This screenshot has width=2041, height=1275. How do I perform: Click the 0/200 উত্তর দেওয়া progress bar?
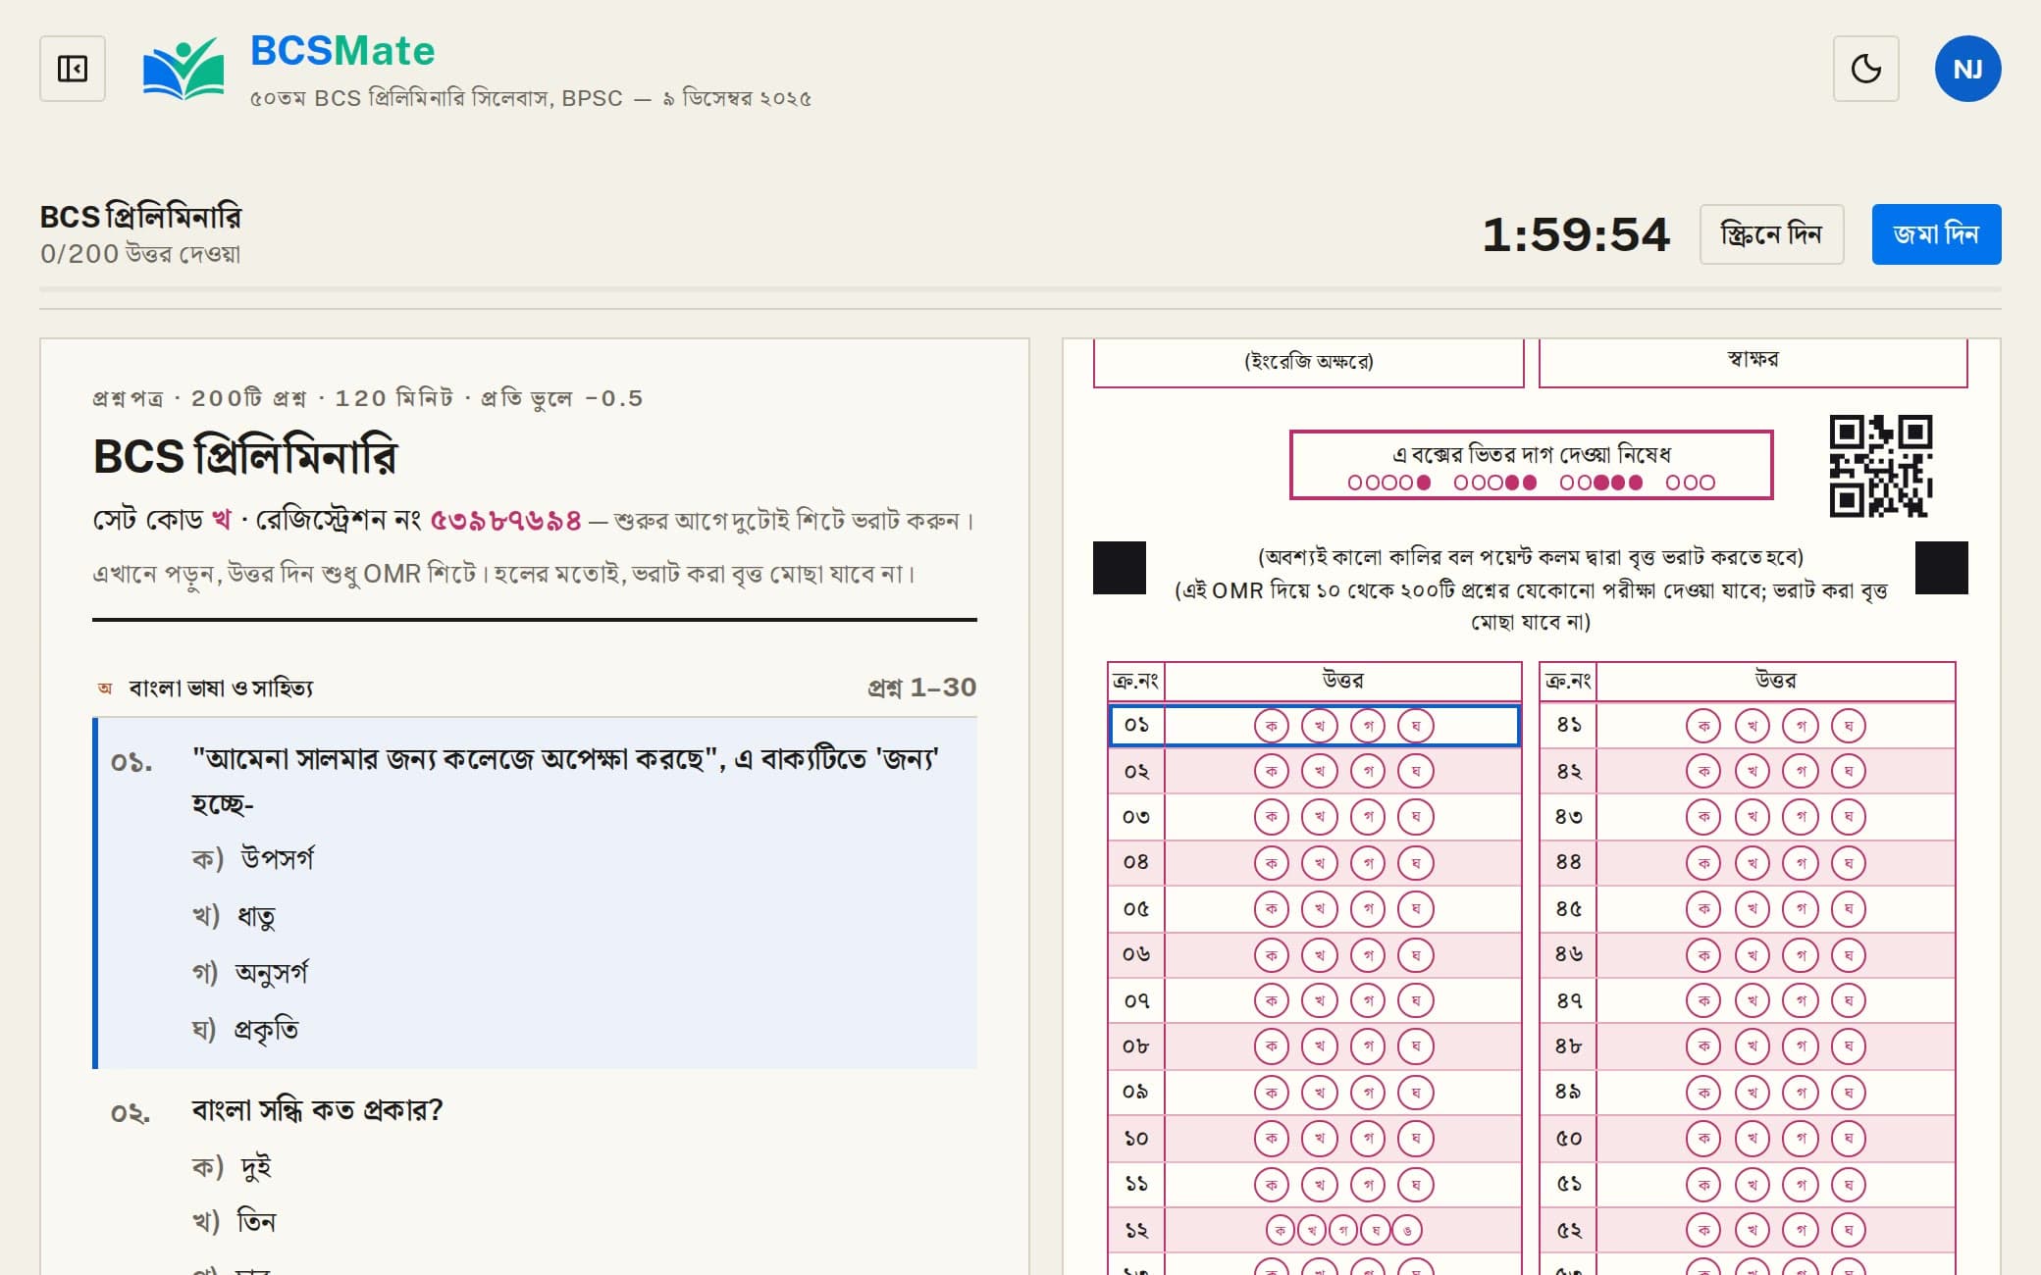(x=1020, y=289)
